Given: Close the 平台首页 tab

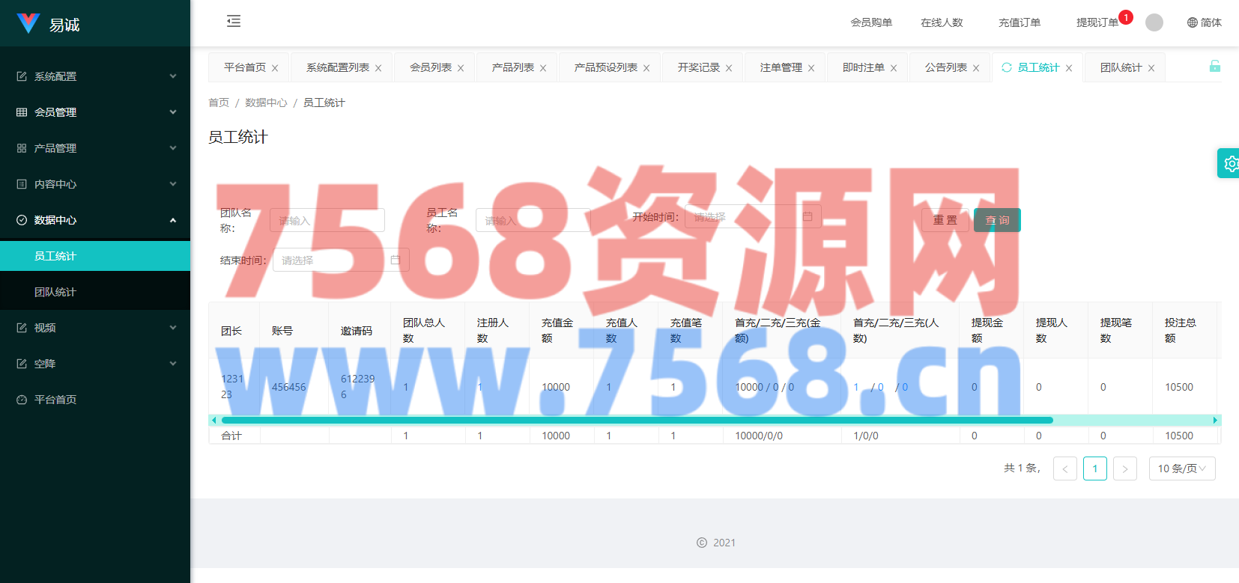Looking at the screenshot, I should coord(275,68).
